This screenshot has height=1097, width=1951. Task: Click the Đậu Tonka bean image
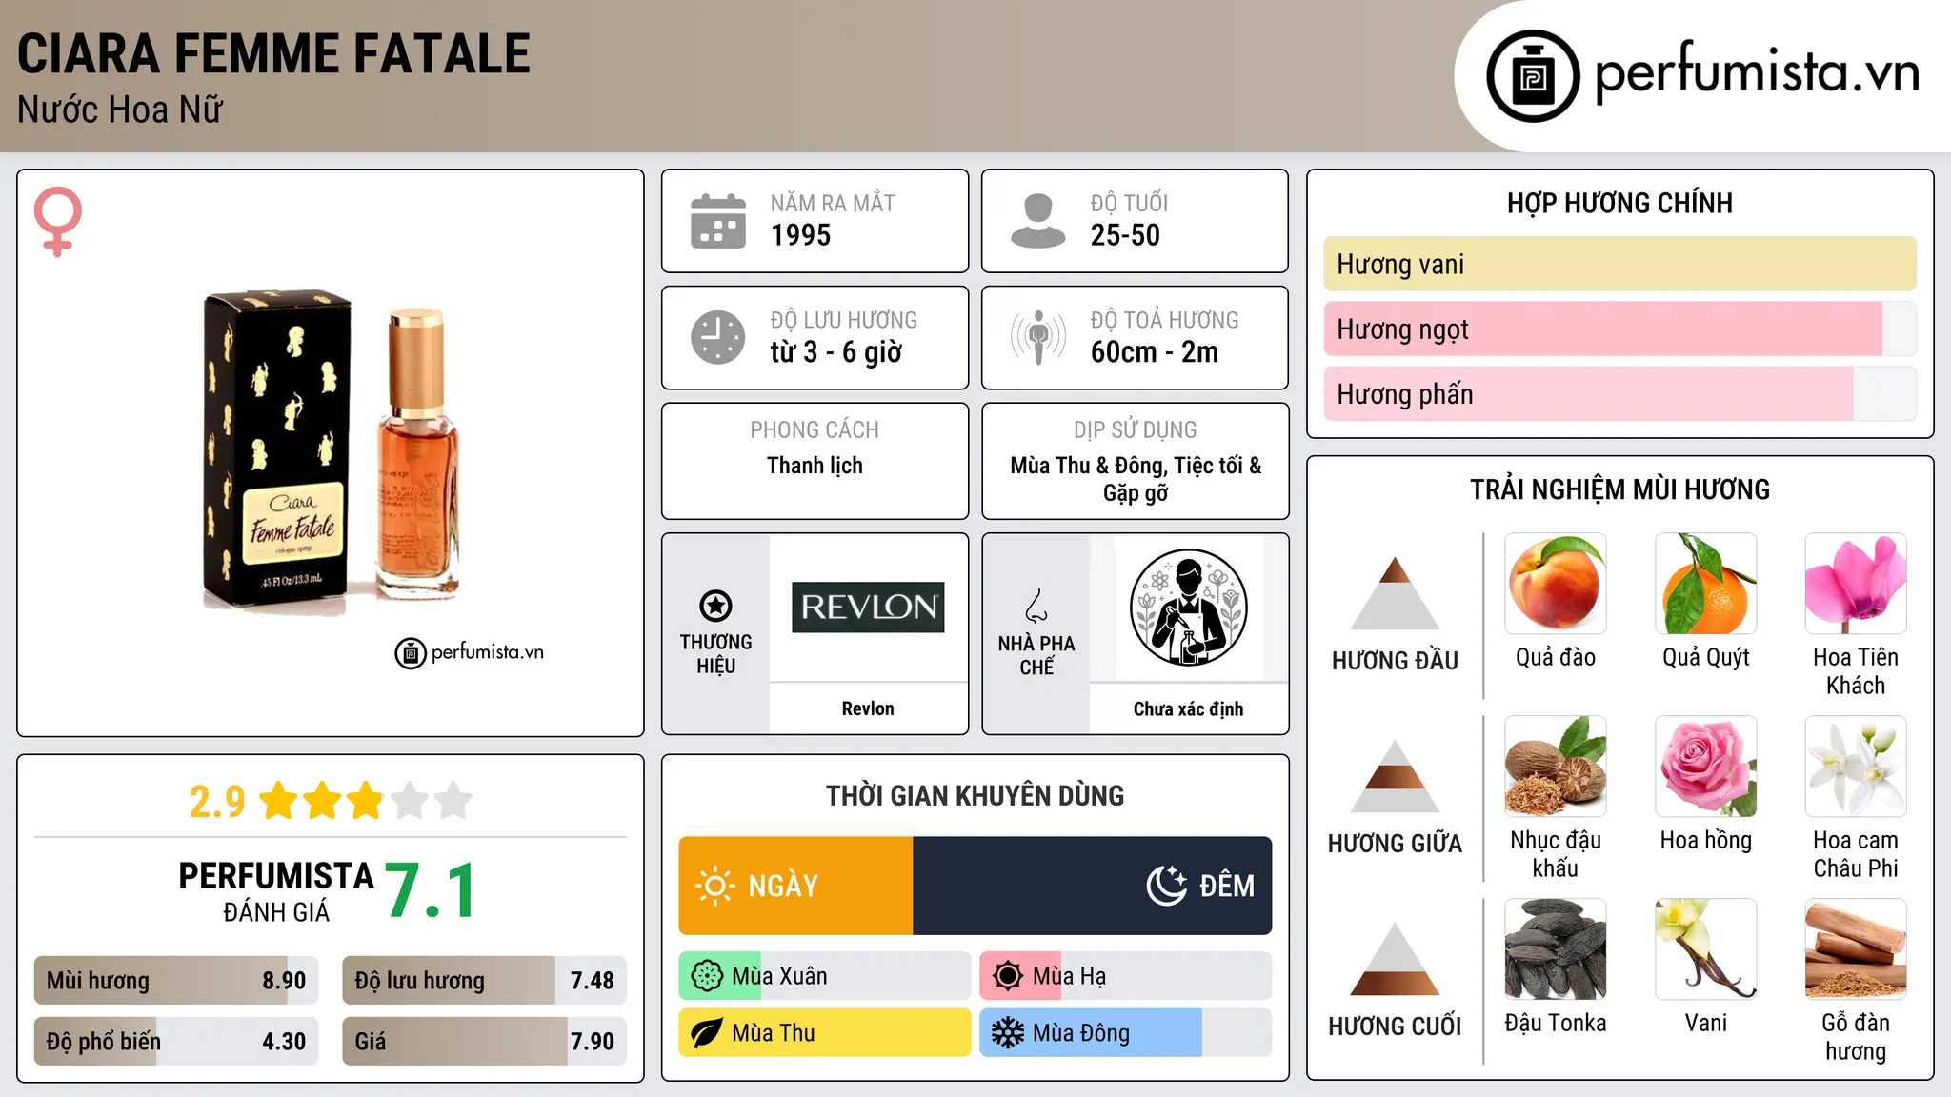(1556, 949)
